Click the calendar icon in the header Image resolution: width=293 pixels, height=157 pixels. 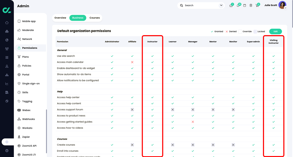(x=244, y=5)
